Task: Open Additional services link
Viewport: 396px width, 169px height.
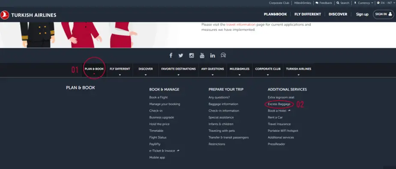Action: (x=281, y=137)
